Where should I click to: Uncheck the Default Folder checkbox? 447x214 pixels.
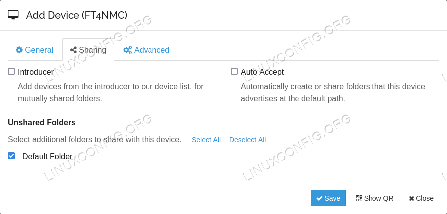point(11,156)
